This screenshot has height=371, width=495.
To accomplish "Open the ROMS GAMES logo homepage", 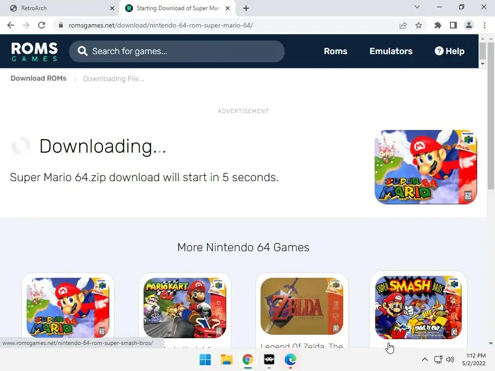I will click(34, 51).
